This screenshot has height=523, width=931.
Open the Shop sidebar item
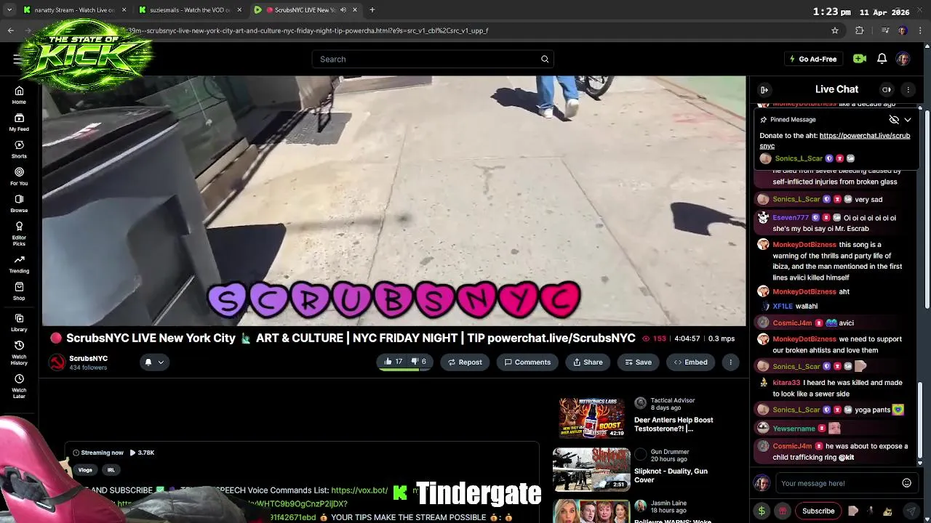[x=19, y=291]
